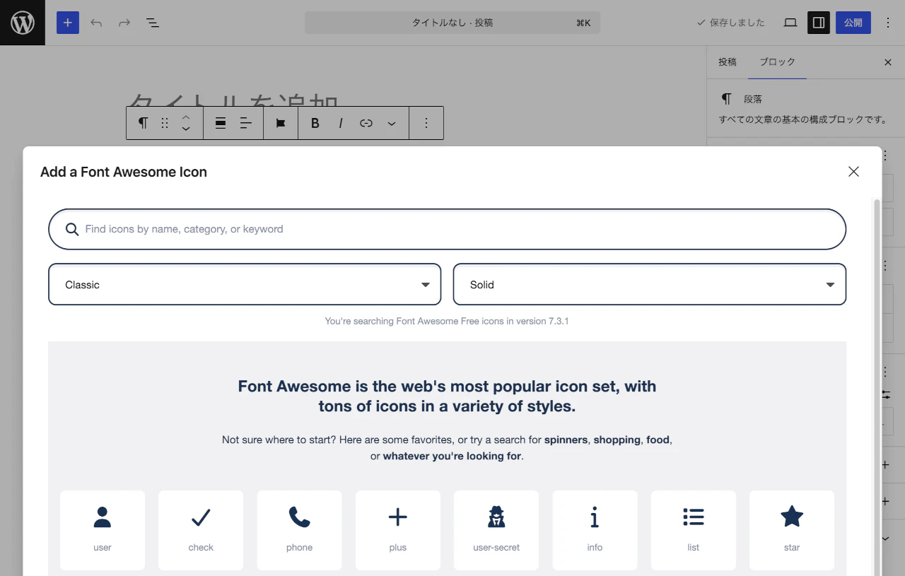This screenshot has width=905, height=576.
Task: Toggle bold formatting
Action: pyautogui.click(x=315, y=123)
